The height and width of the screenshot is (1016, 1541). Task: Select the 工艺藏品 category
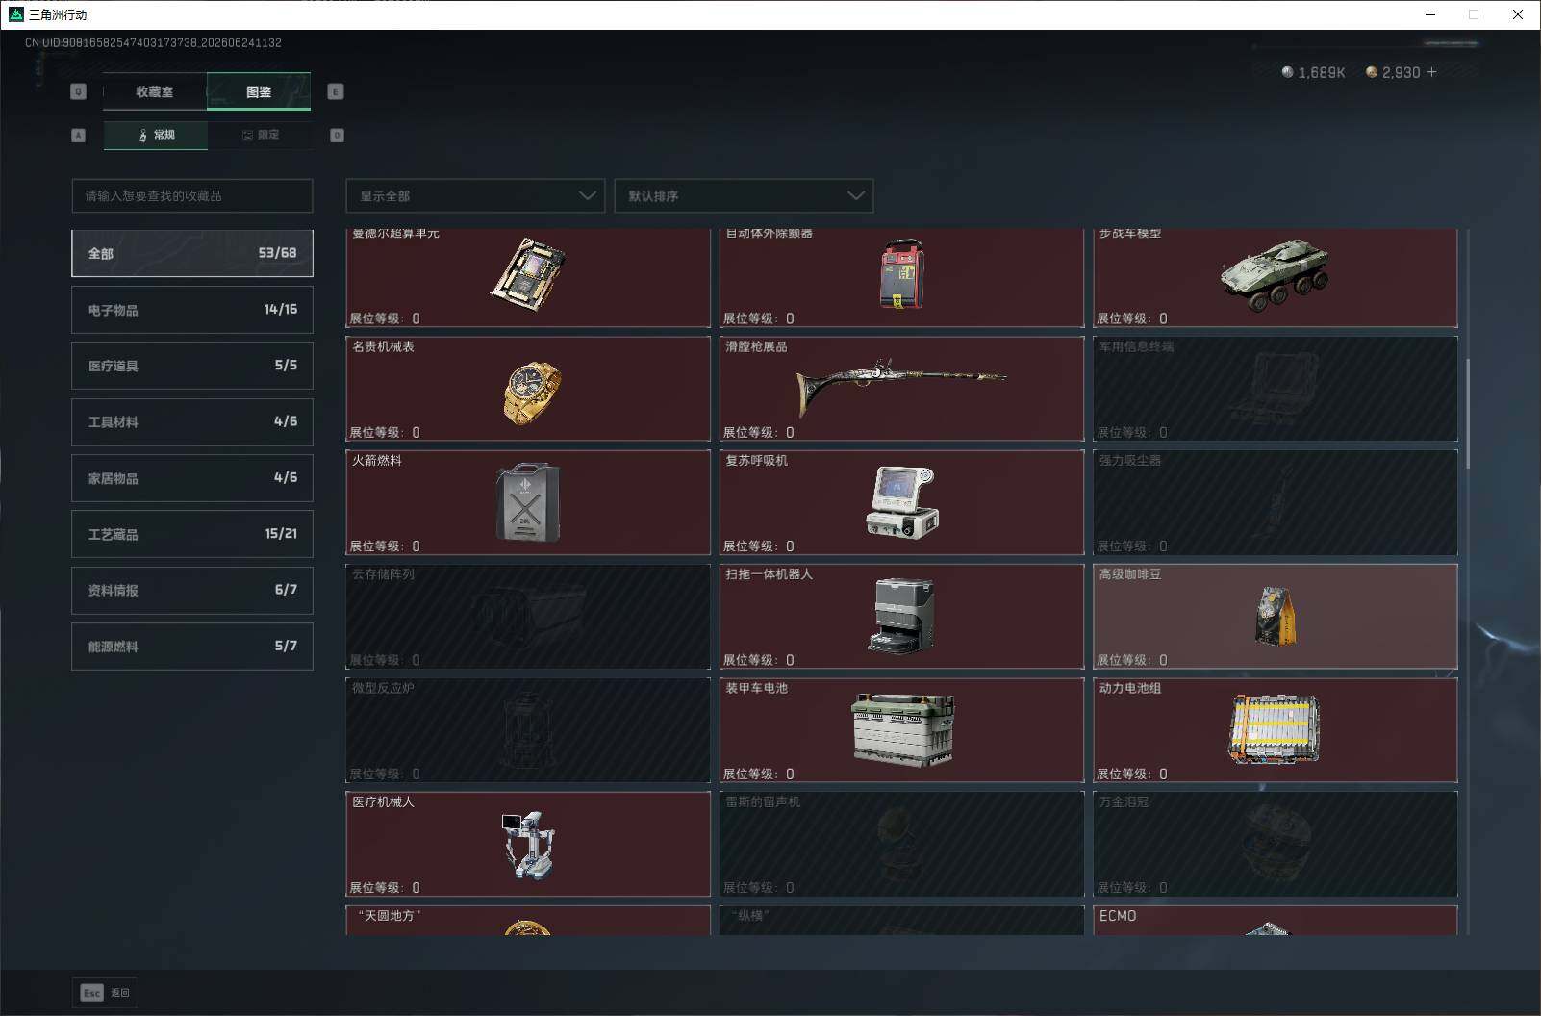(192, 534)
